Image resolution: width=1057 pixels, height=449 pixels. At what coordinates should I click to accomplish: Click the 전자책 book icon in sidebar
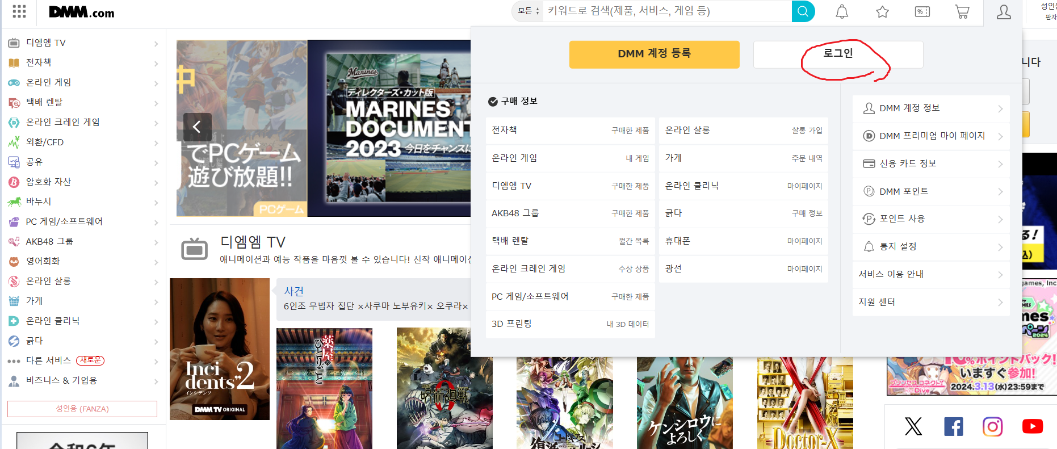pyautogui.click(x=14, y=62)
